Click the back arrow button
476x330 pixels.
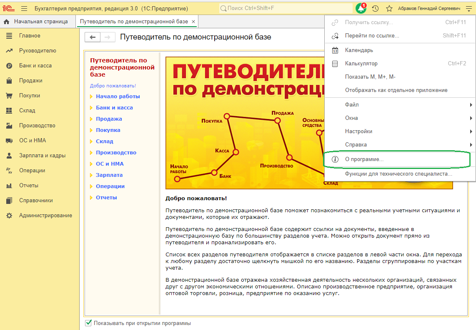coord(93,37)
